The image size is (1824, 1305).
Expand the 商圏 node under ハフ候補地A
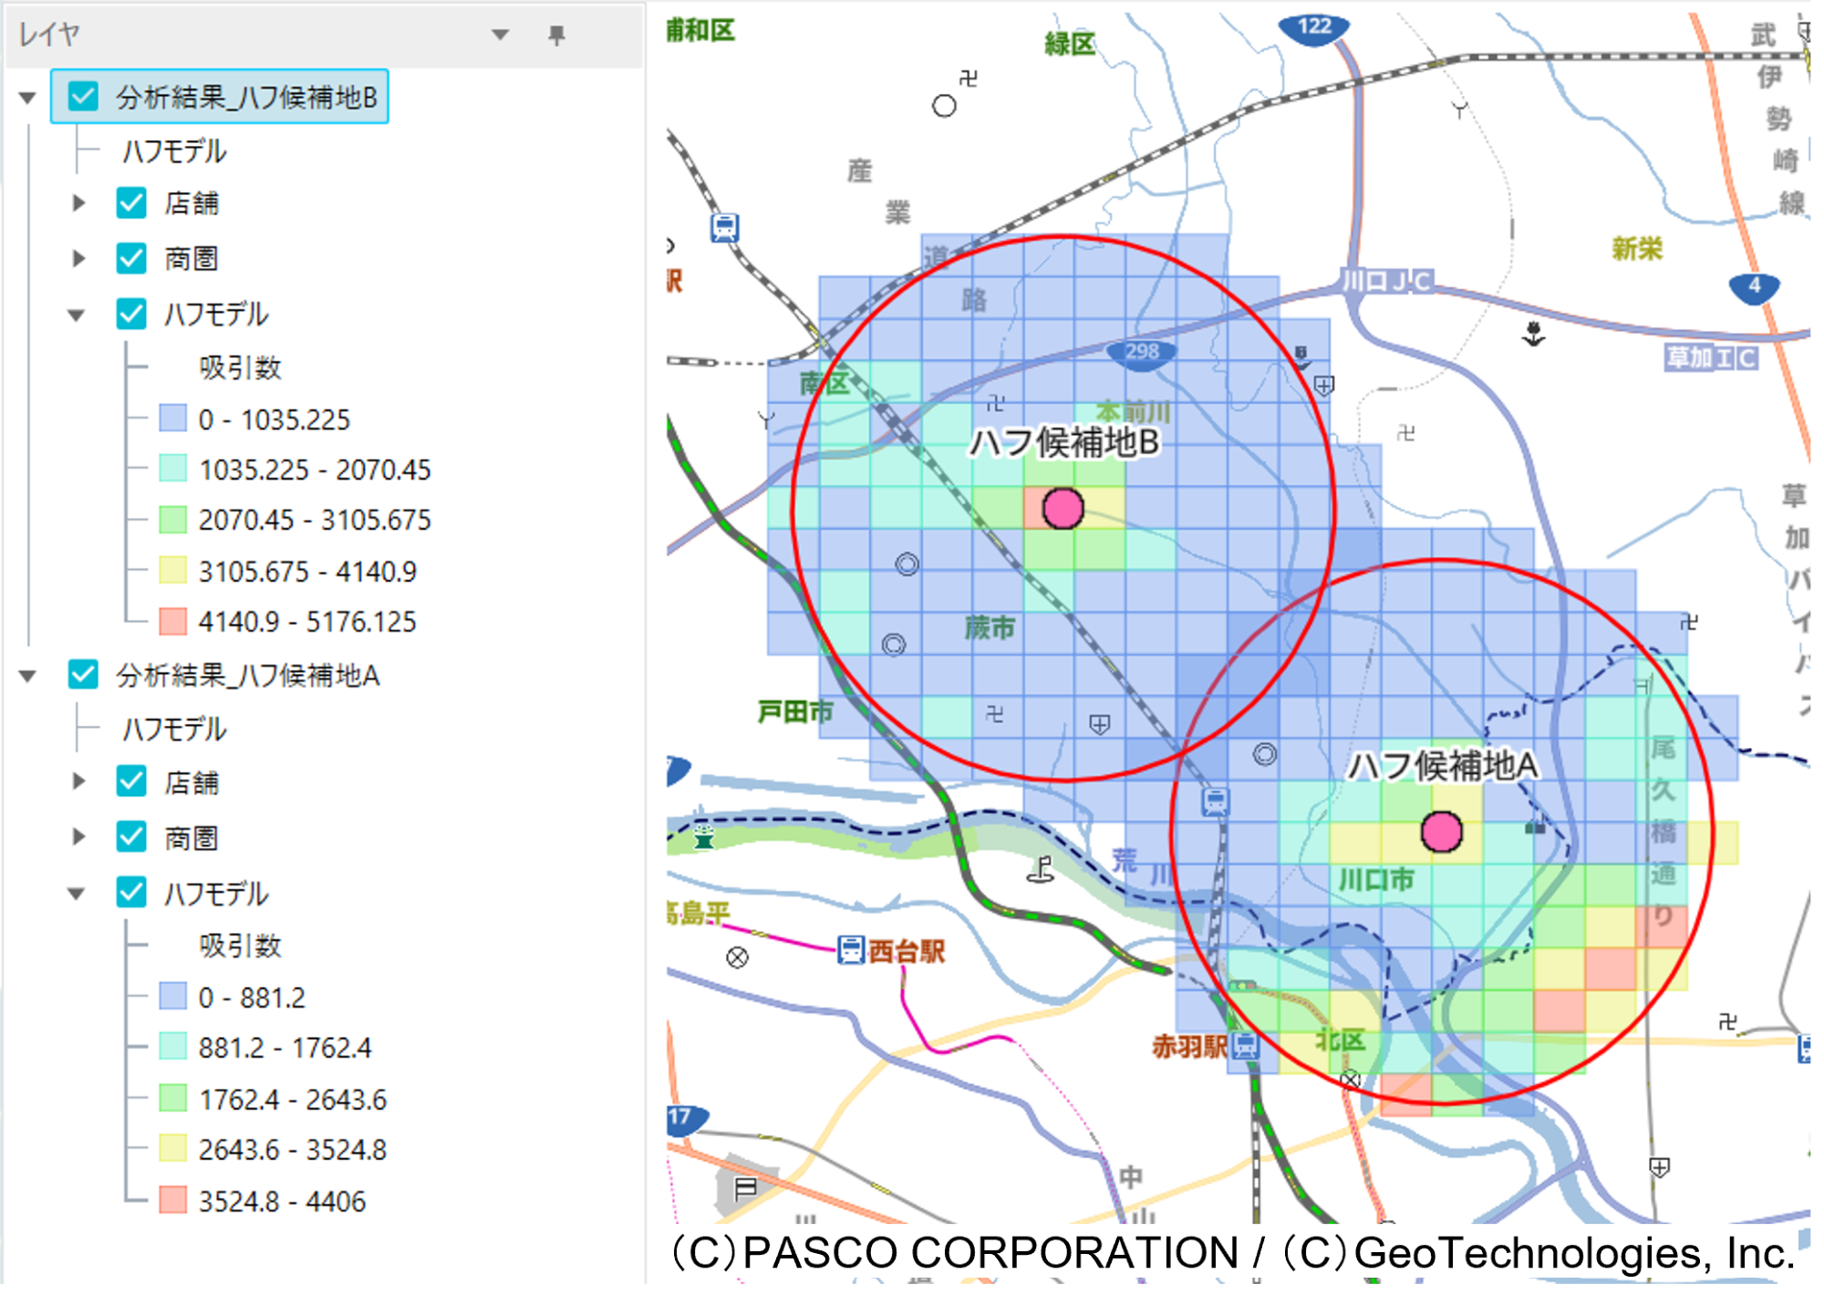[x=79, y=837]
